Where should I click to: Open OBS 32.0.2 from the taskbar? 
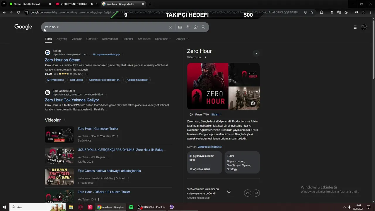pos(152,207)
